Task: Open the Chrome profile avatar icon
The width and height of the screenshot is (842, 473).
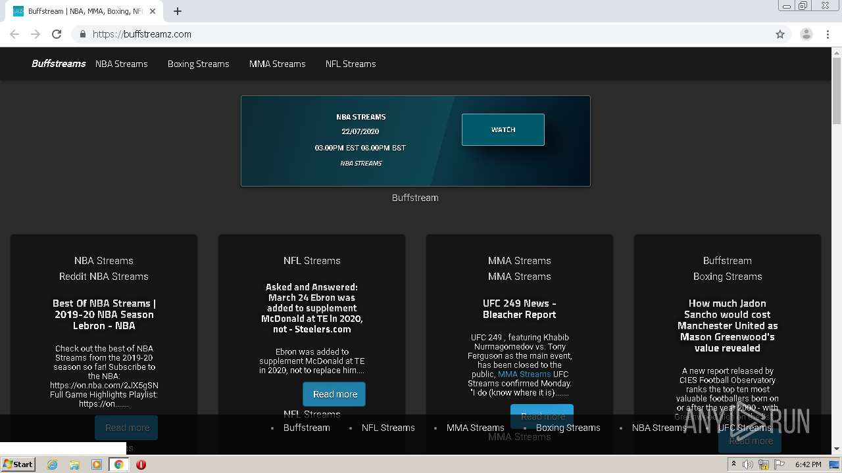Action: click(806, 34)
